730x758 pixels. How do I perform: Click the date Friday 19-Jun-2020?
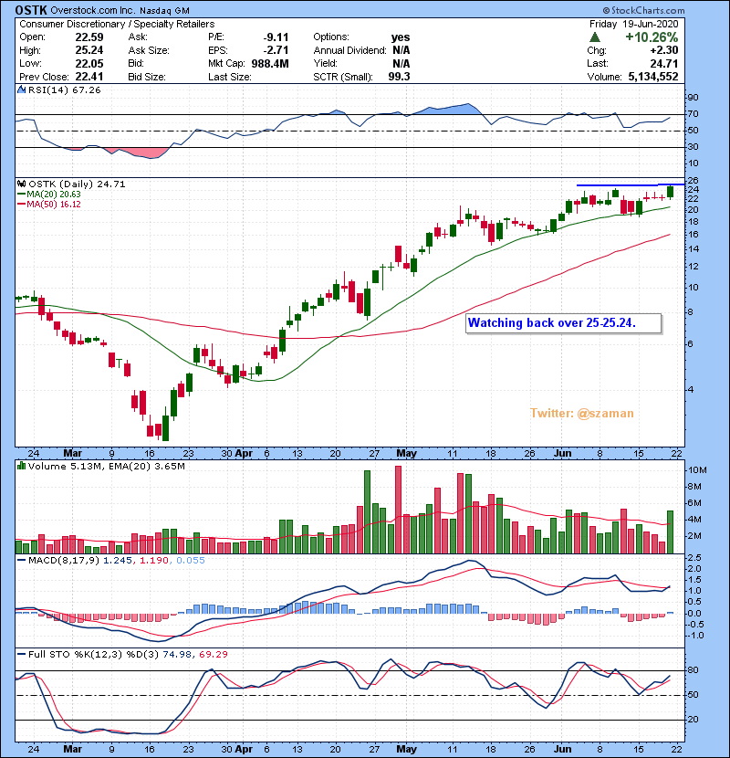tap(633, 24)
